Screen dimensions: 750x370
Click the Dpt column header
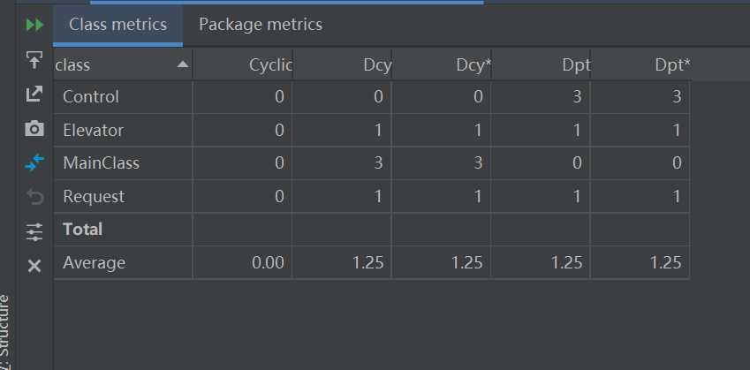pos(541,64)
